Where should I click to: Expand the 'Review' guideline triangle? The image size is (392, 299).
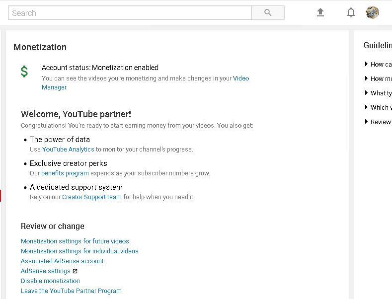pyautogui.click(x=366, y=122)
